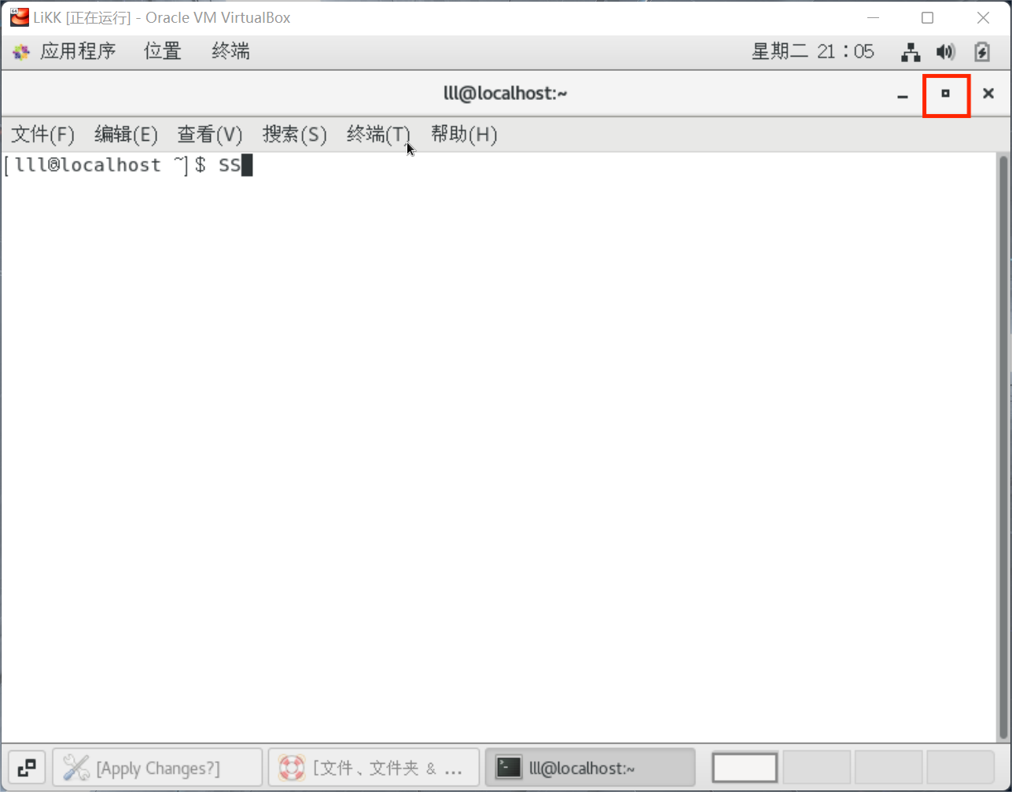The image size is (1012, 792).
Task: Open the 应用程序 menu in the top panel
Action: click(78, 52)
